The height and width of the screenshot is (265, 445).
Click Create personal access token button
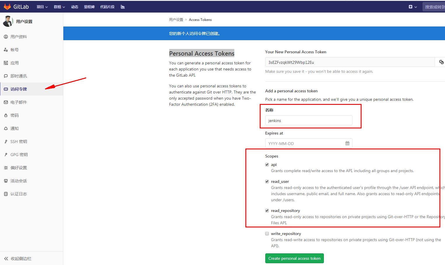pyautogui.click(x=294, y=258)
